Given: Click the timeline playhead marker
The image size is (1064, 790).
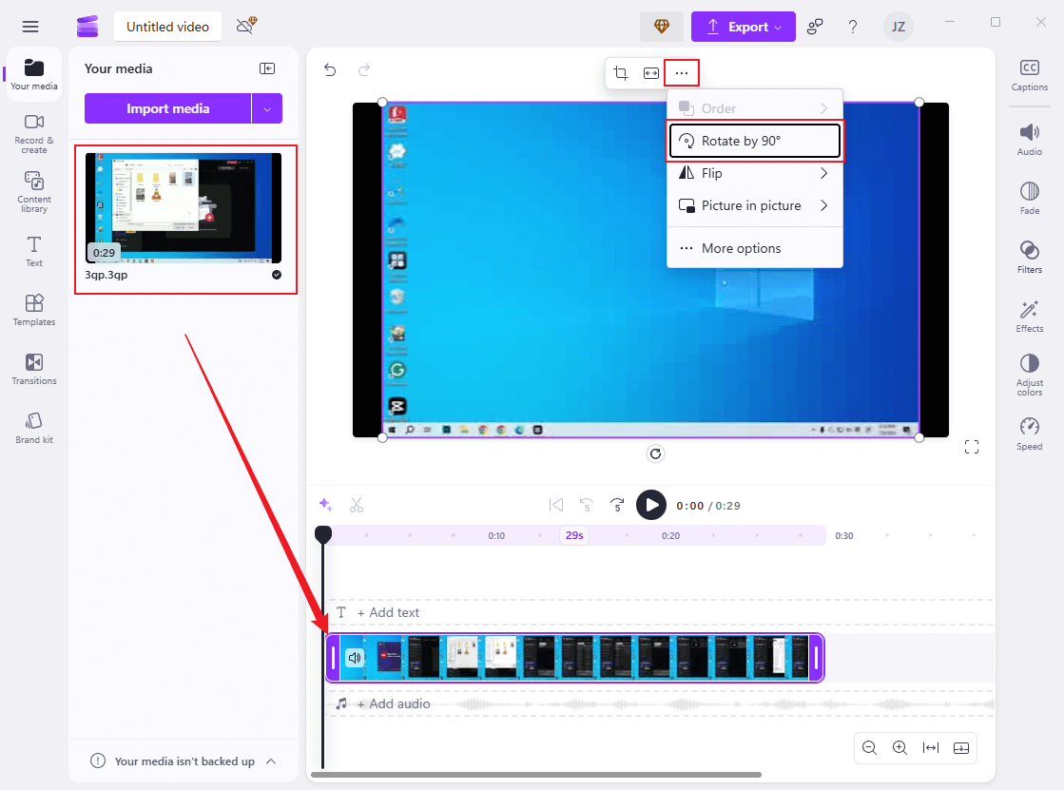Looking at the screenshot, I should 323,535.
